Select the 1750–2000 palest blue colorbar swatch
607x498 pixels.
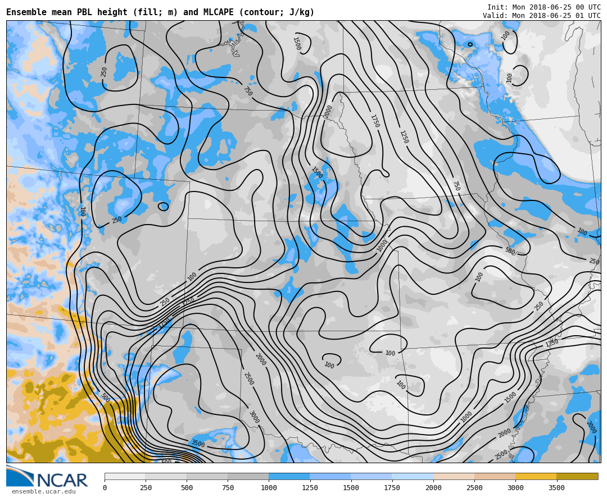click(x=413, y=476)
